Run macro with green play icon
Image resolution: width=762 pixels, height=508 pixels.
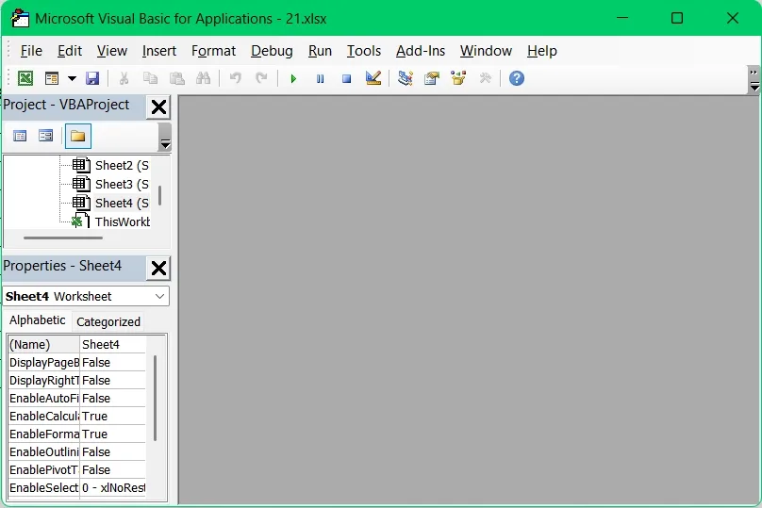tap(293, 78)
